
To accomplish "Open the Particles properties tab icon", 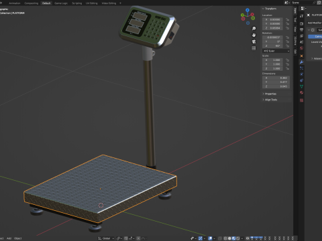I will click(x=302, y=68).
